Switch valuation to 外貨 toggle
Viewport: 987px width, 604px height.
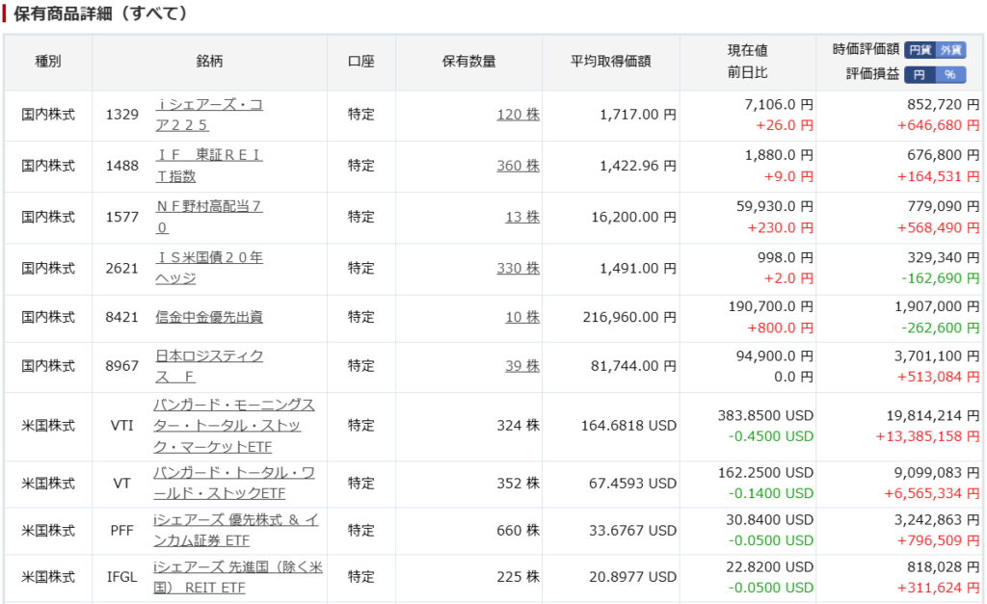[950, 50]
